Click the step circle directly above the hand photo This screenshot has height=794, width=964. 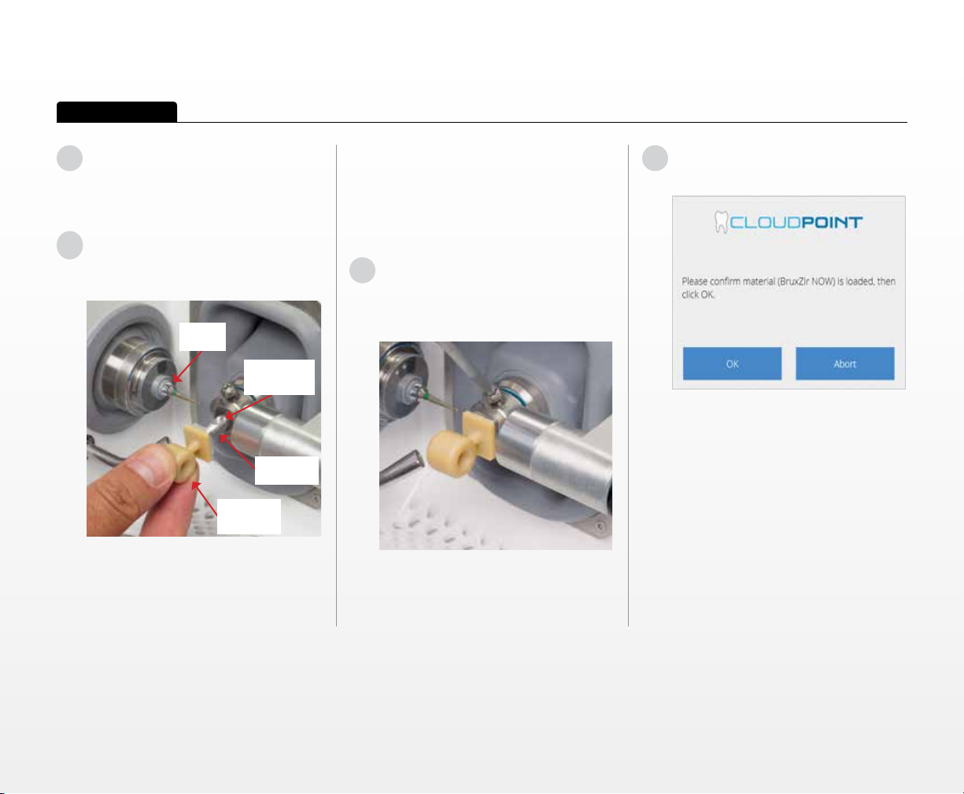point(69,246)
